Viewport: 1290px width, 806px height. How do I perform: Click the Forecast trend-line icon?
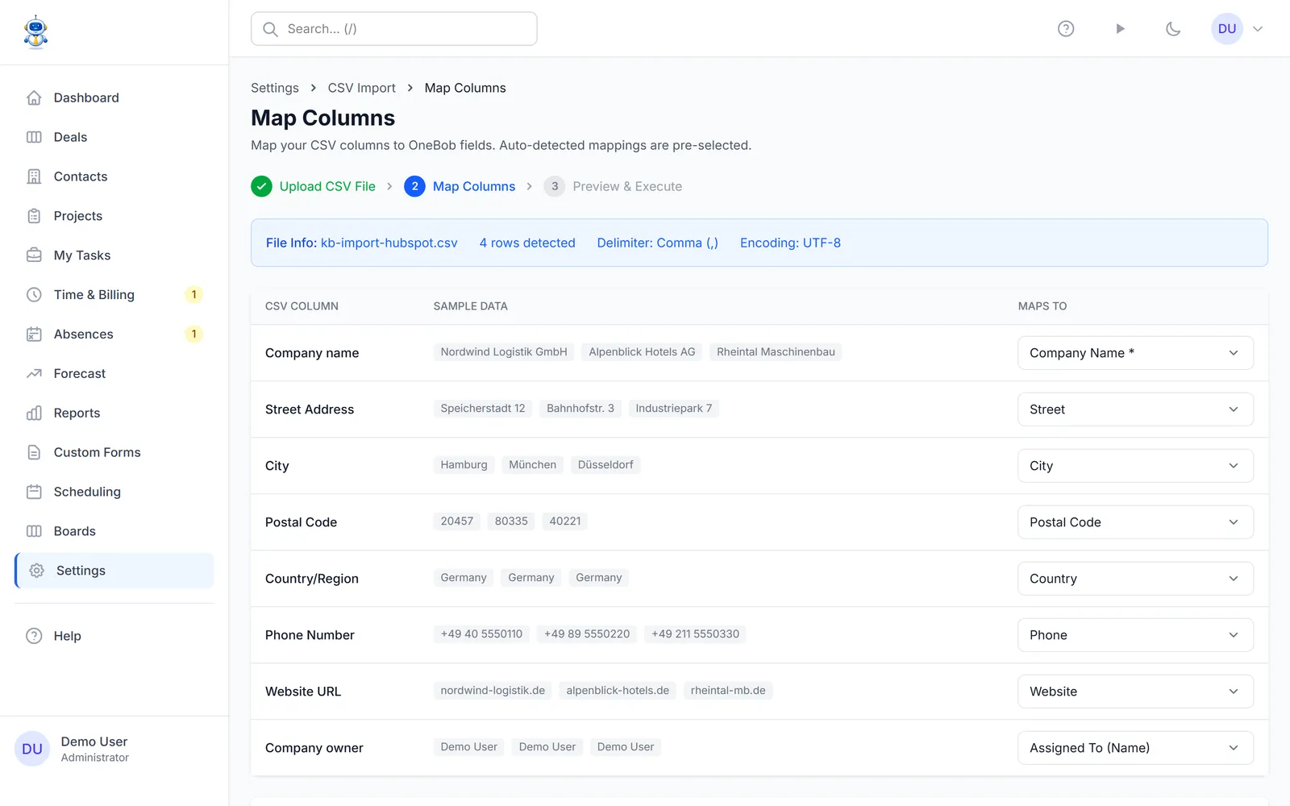(34, 374)
